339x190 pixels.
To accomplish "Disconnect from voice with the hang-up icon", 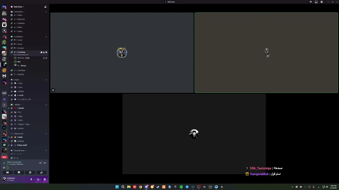I will click(45, 163).
